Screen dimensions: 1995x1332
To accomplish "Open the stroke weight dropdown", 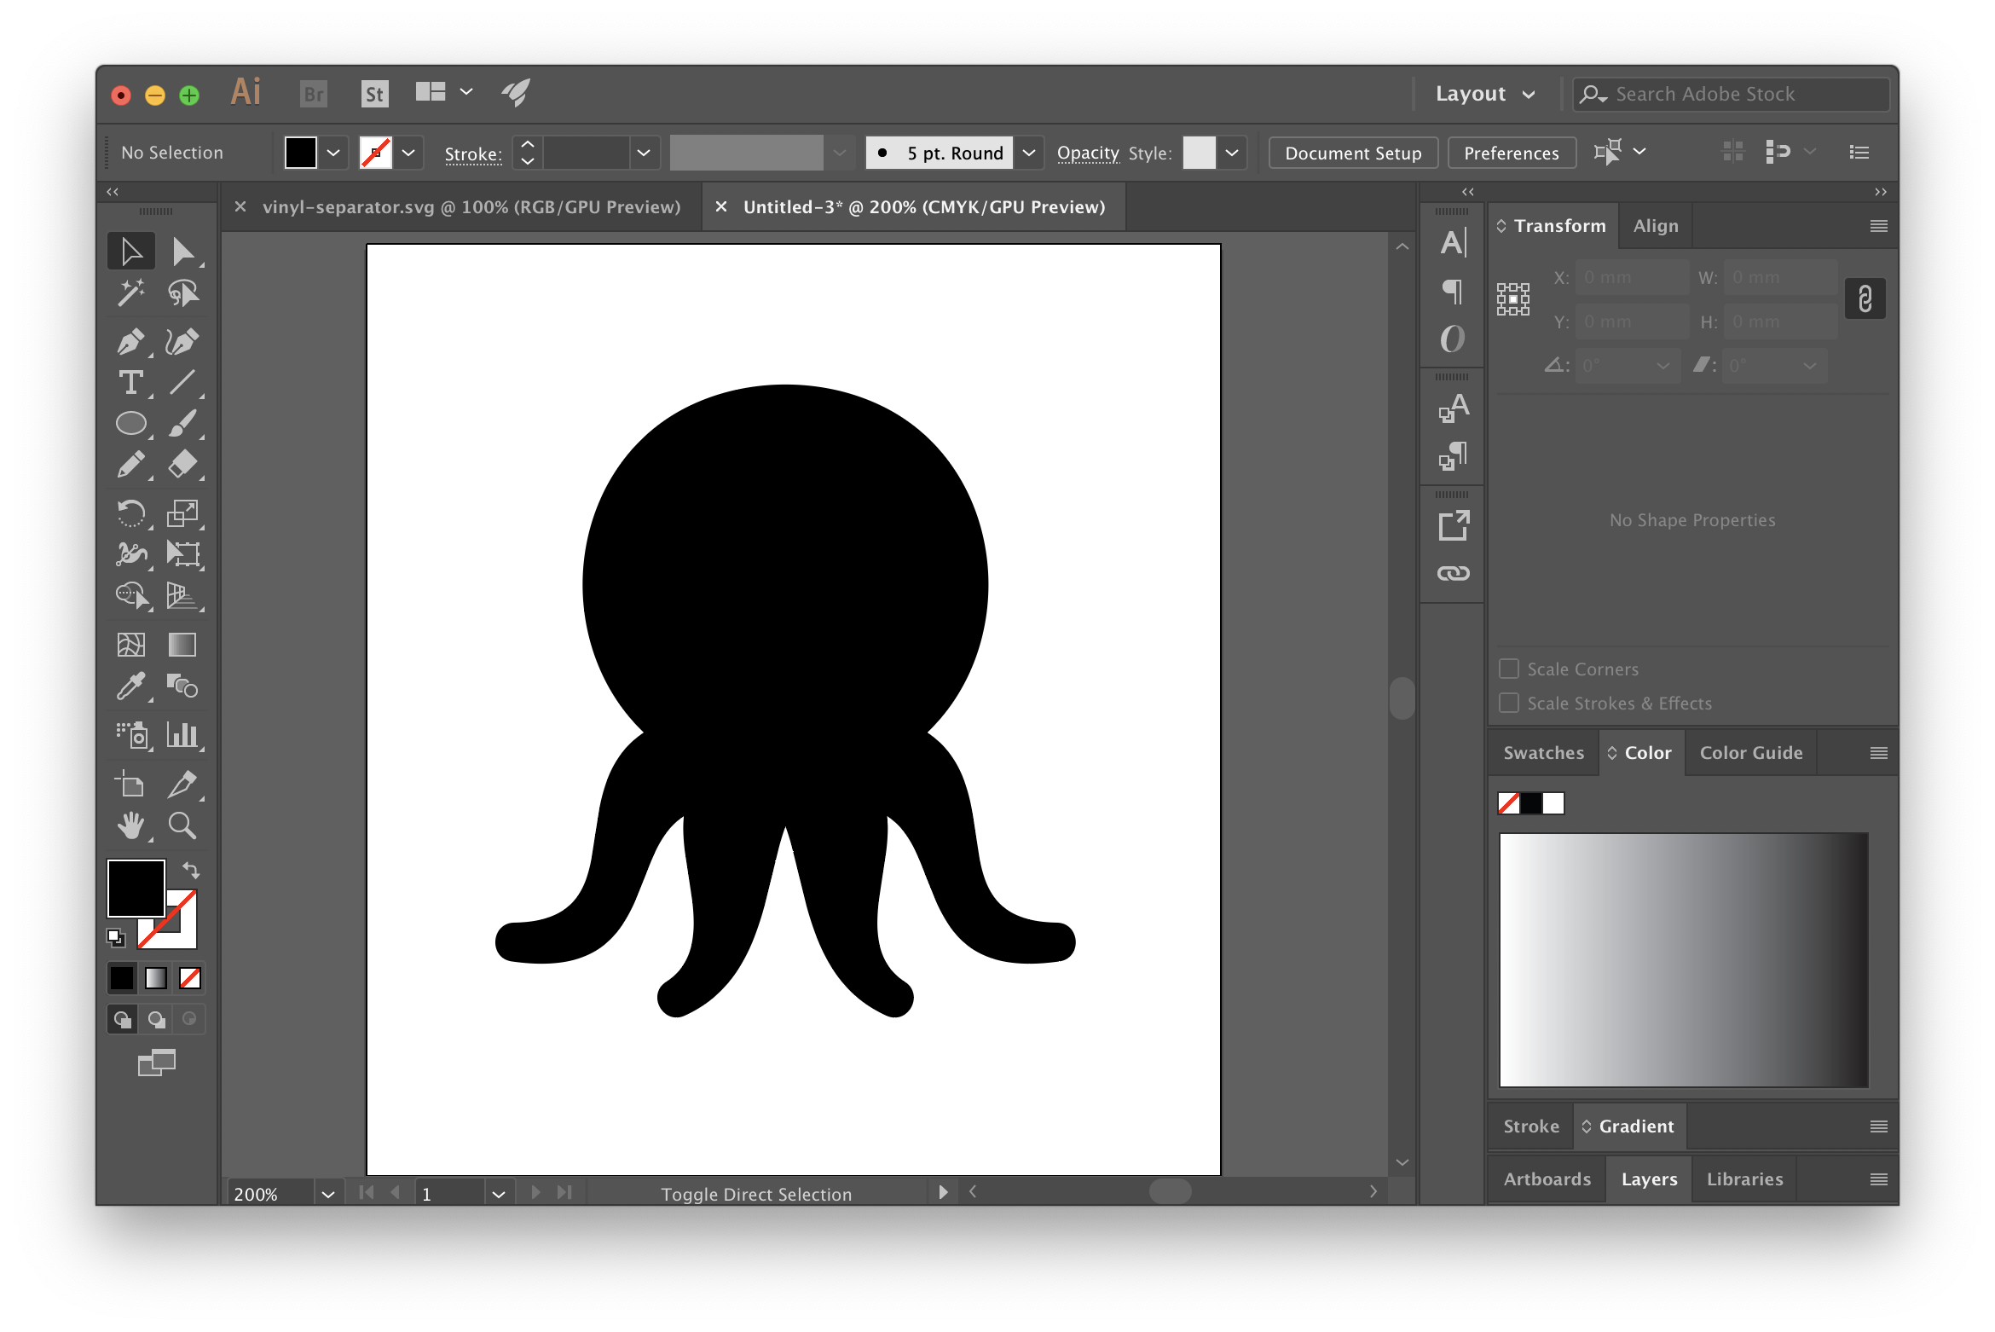I will (x=644, y=153).
